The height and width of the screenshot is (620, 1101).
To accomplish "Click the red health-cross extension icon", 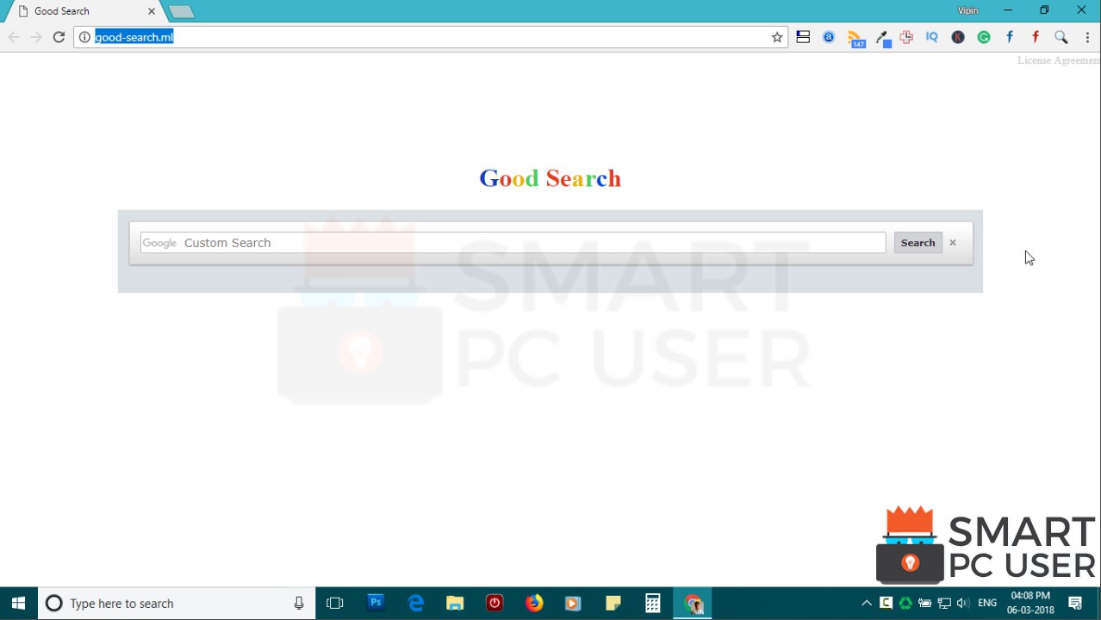I will 905,37.
